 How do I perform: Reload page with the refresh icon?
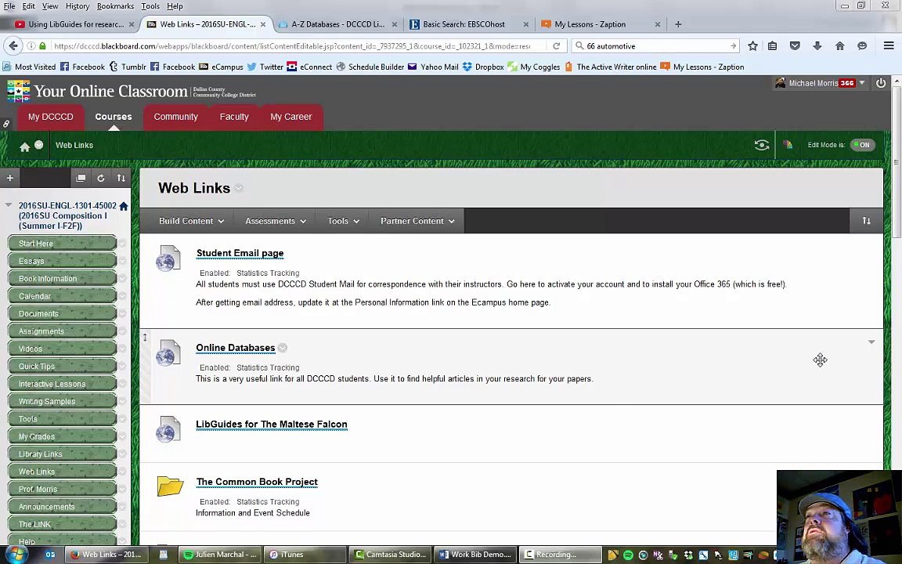coord(556,46)
